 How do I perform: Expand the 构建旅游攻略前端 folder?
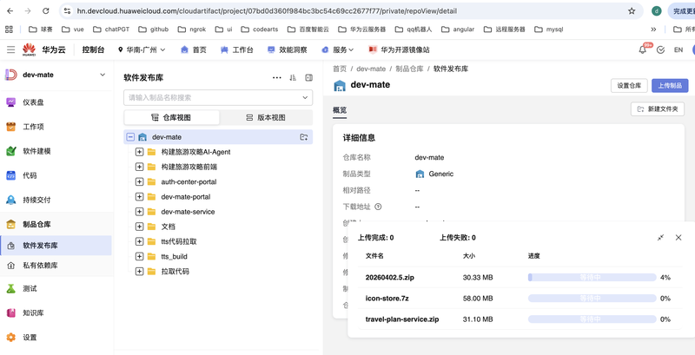[139, 167]
